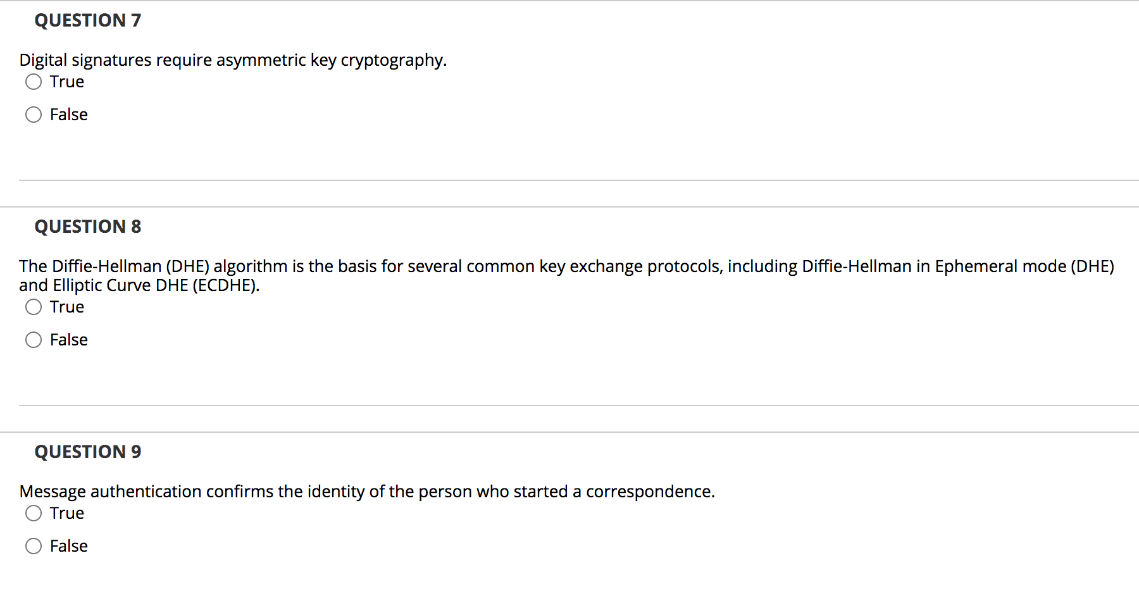Click the True label under message authentication question

(66, 513)
